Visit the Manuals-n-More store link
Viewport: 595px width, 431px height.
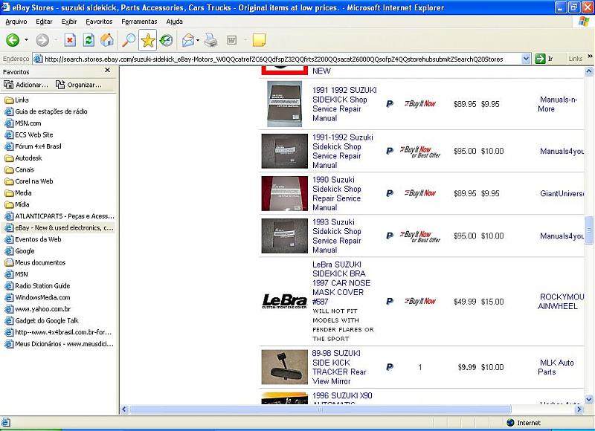pos(557,104)
